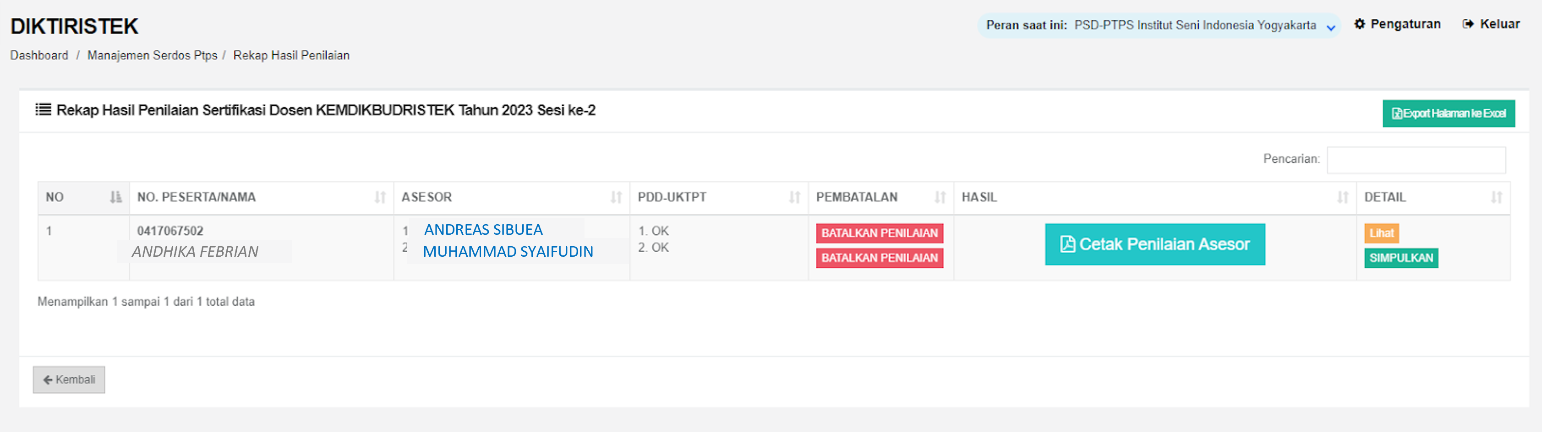Sort by PEMBATALAN column arrows
Screen dimensions: 1542x432
(x=940, y=197)
